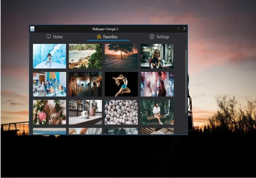This screenshot has height=178, width=256.
Task: Click the star icon beside Favorites
Action: tap(99, 37)
